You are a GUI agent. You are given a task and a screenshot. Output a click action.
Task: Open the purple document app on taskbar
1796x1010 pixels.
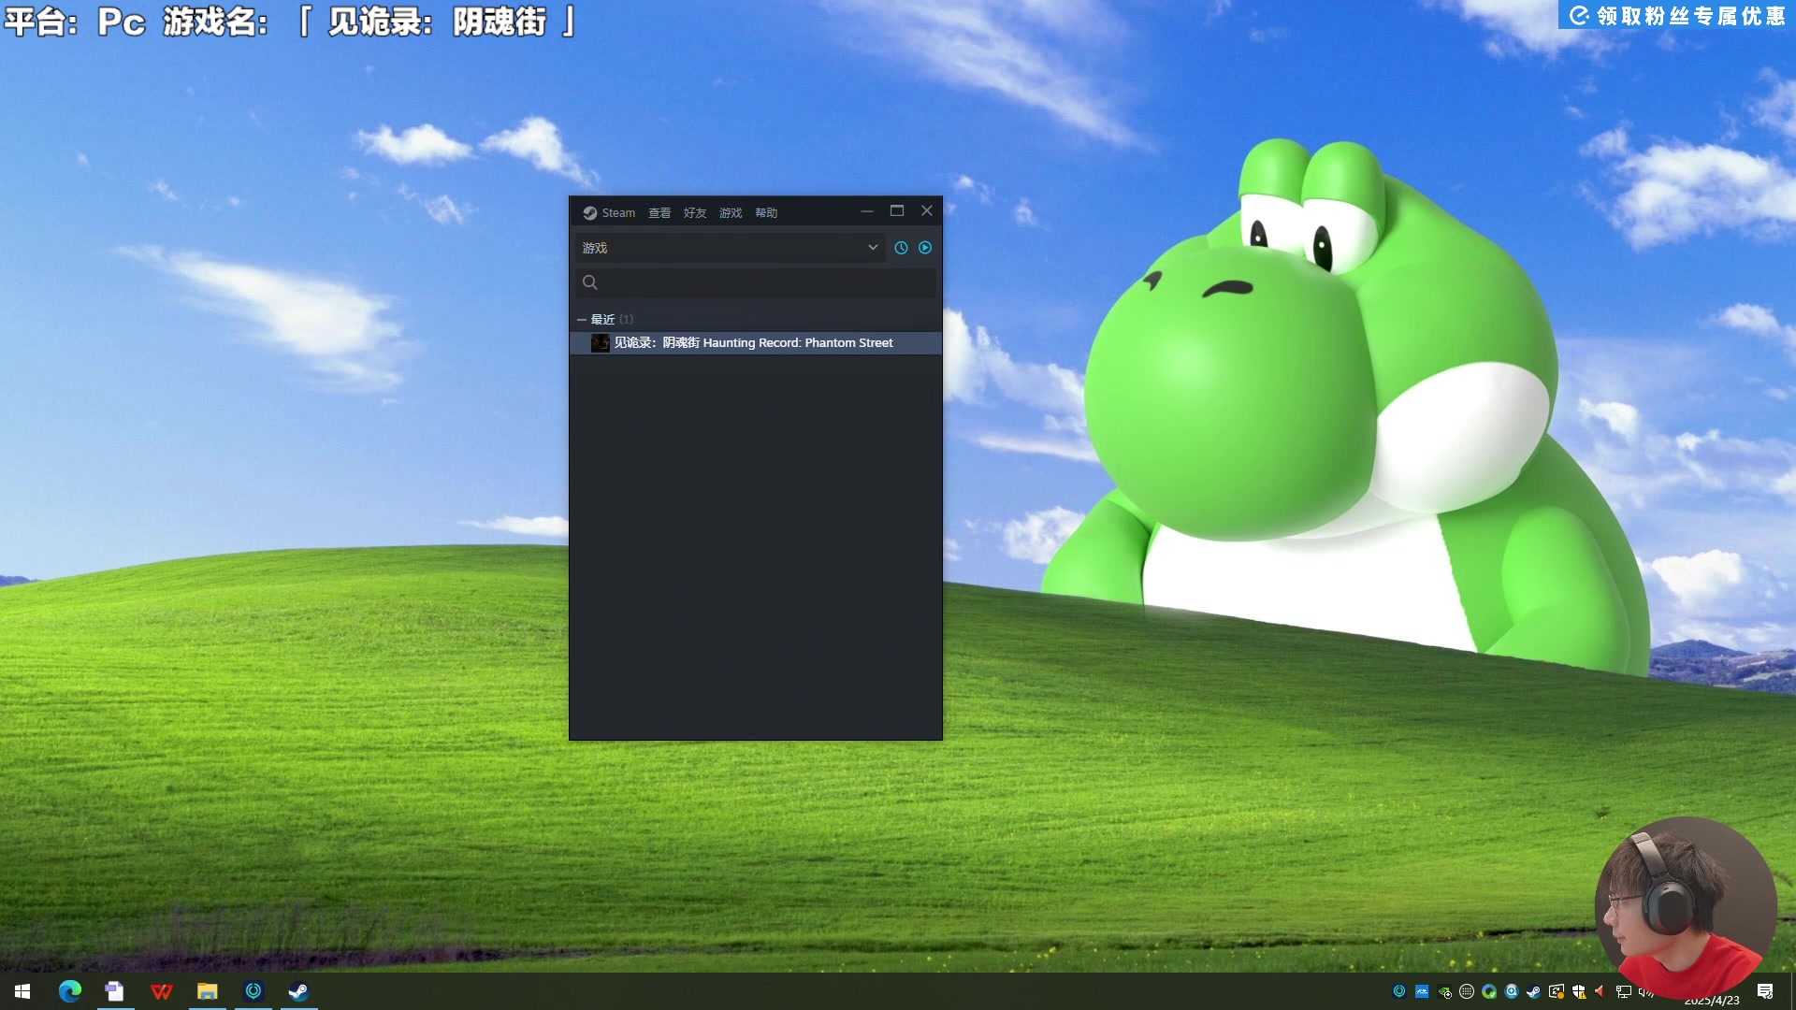(115, 991)
